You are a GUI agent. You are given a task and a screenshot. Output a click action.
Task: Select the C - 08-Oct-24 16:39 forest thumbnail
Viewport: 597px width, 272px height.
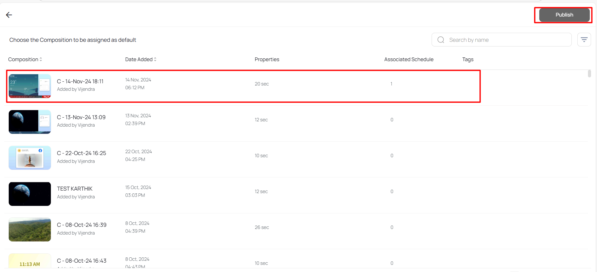click(30, 230)
